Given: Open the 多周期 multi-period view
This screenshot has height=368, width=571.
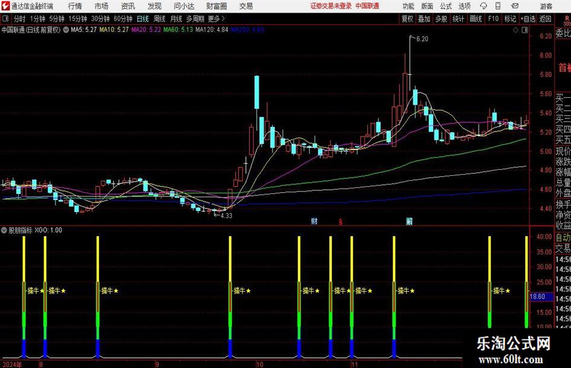Looking at the screenshot, I should pyautogui.click(x=195, y=19).
